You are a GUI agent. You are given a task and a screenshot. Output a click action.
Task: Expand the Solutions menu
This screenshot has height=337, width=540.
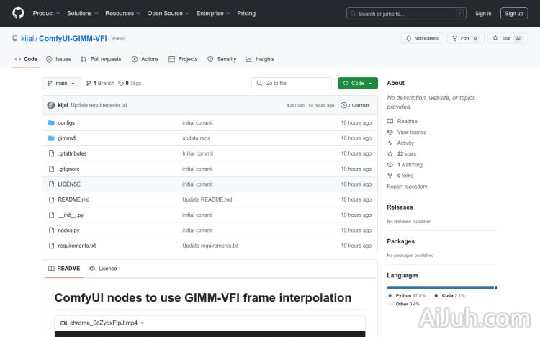click(x=82, y=13)
